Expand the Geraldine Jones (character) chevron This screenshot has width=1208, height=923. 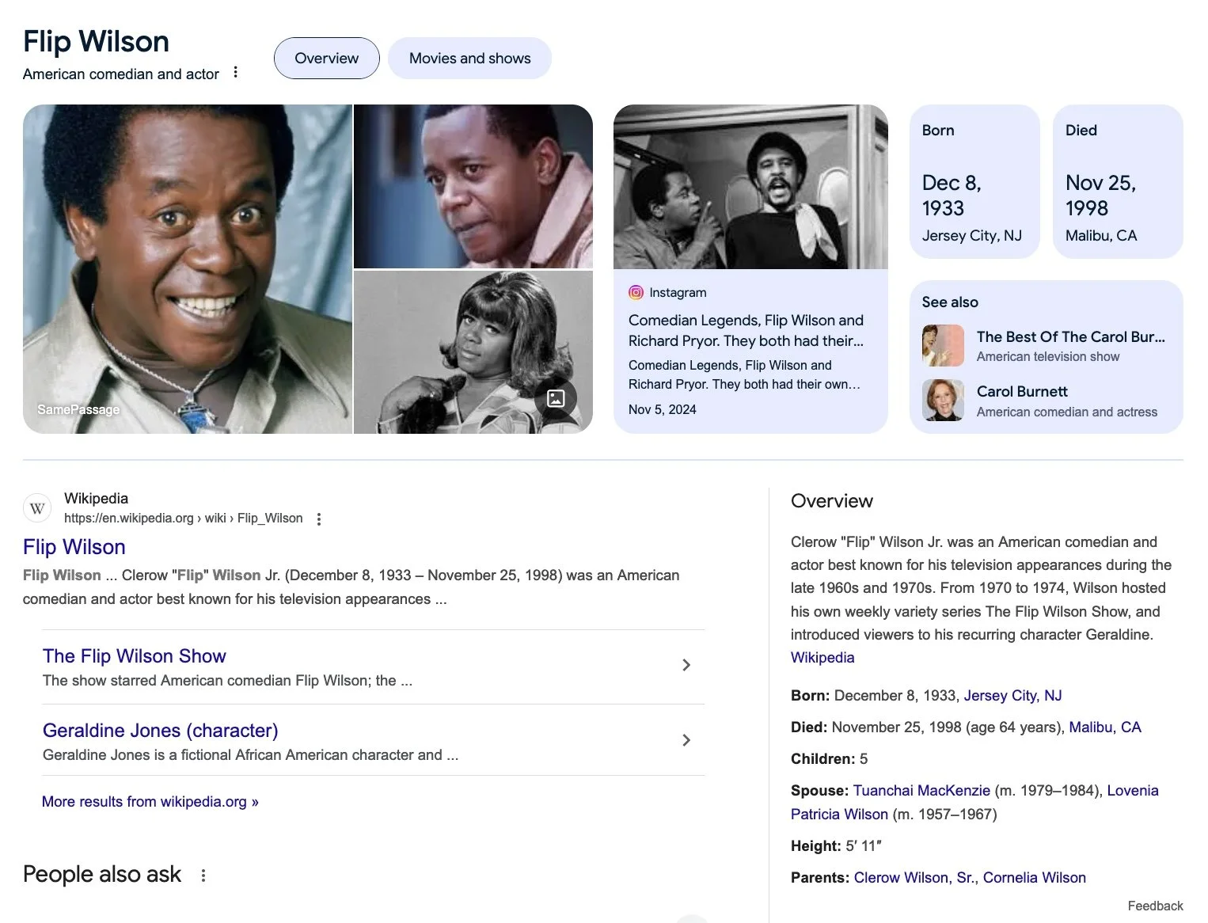point(686,740)
